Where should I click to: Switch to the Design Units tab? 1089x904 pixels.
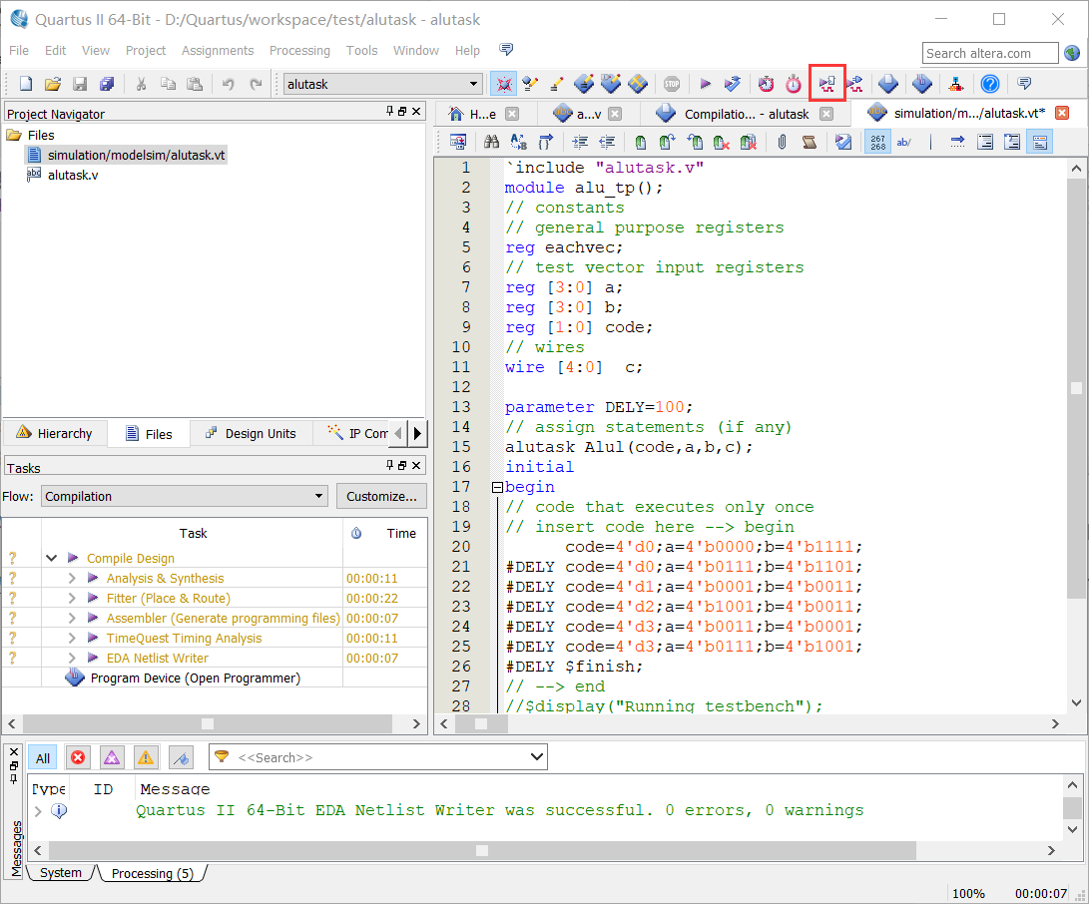coord(251,433)
